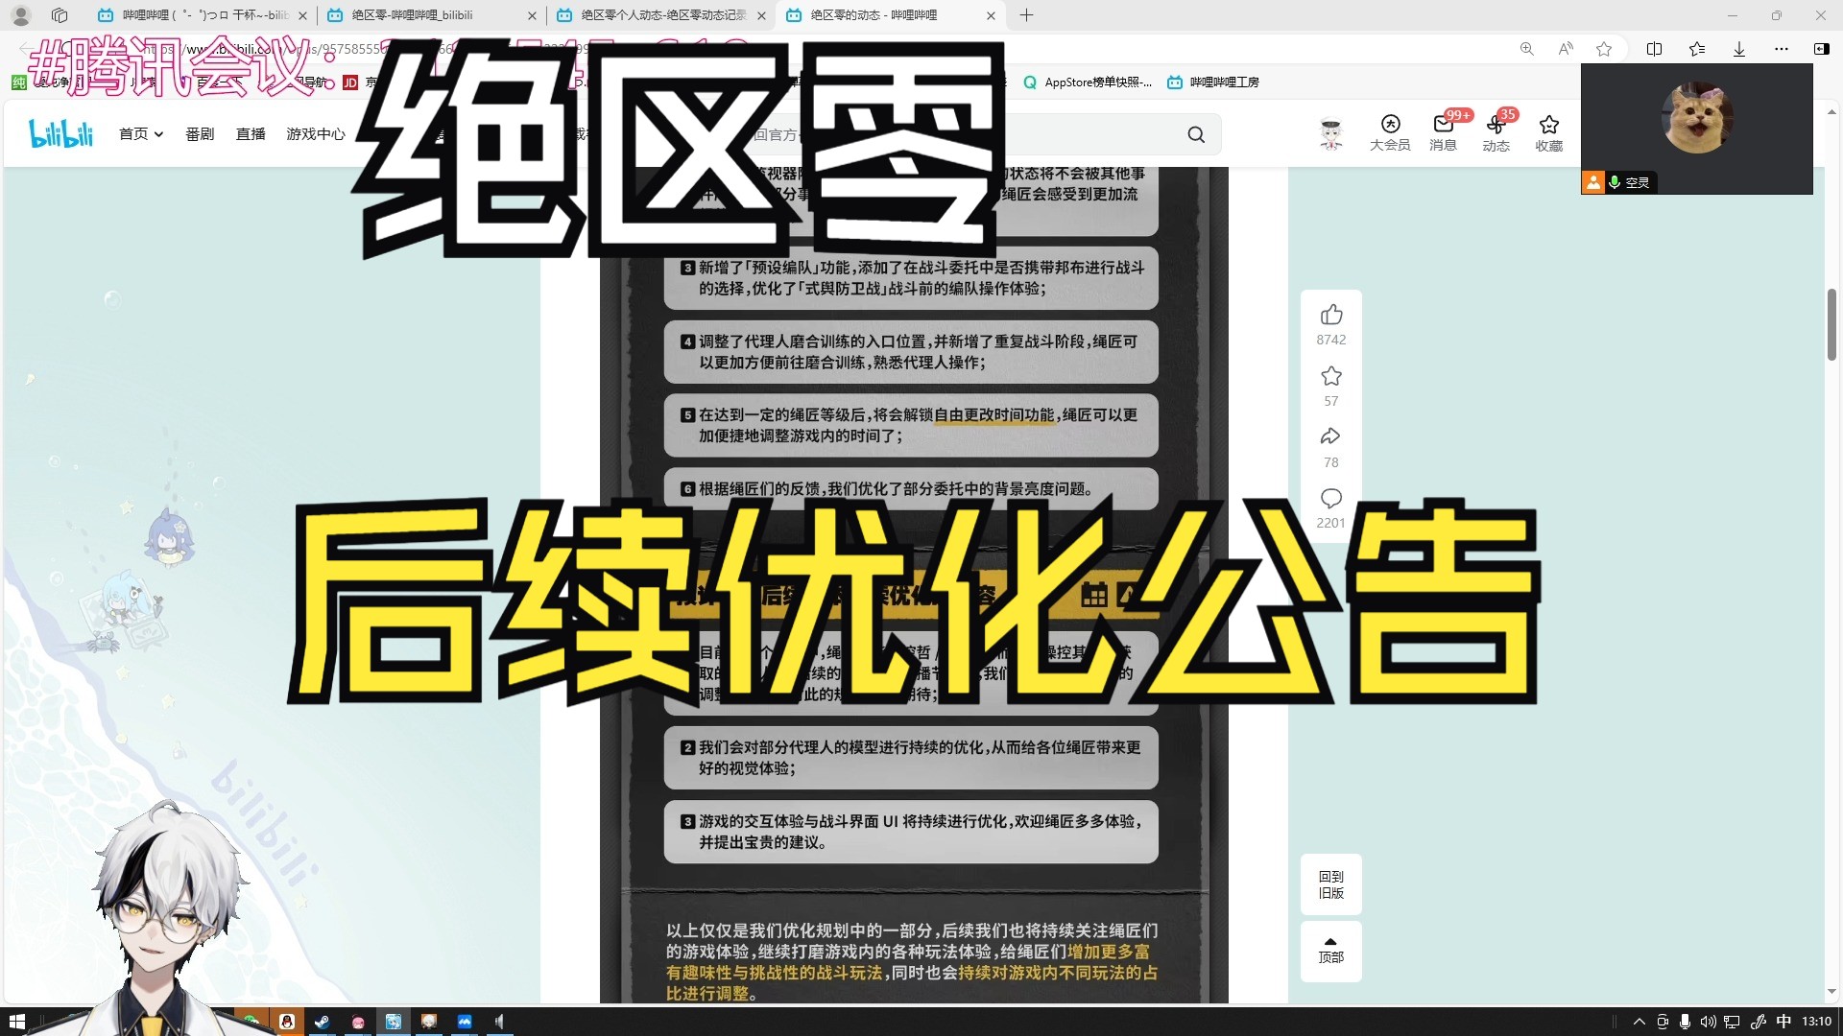Image resolution: width=1843 pixels, height=1036 pixels.
Task: Click the bilibili logo in the header
Action: point(61,133)
